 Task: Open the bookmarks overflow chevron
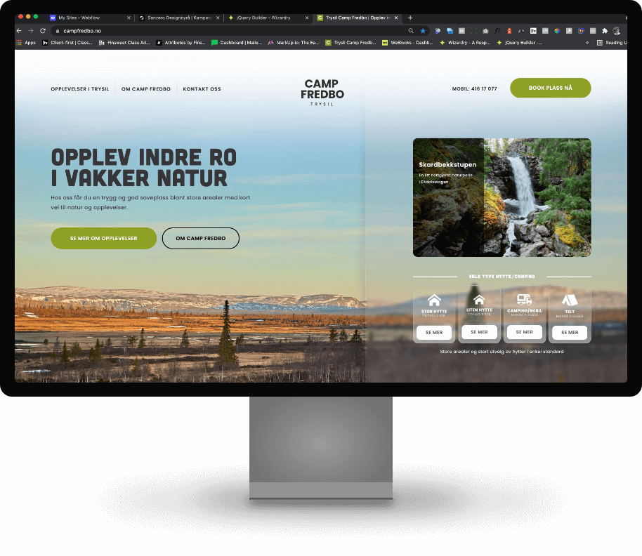tap(587, 42)
